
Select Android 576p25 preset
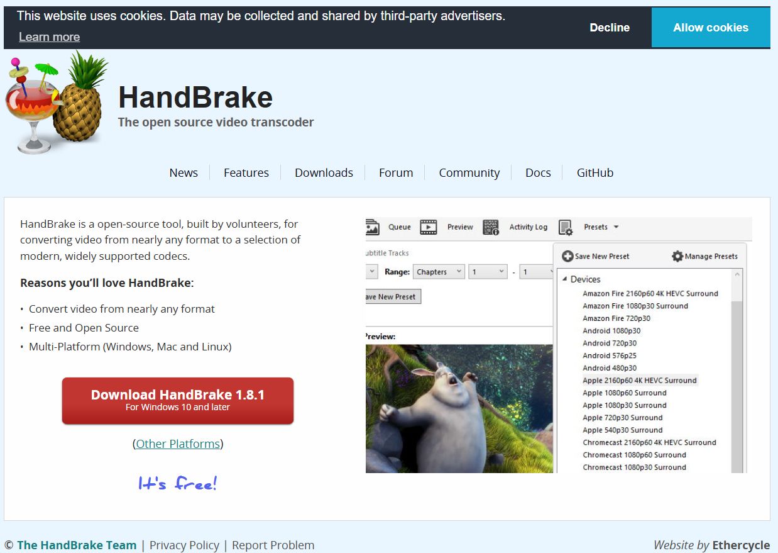tap(610, 355)
